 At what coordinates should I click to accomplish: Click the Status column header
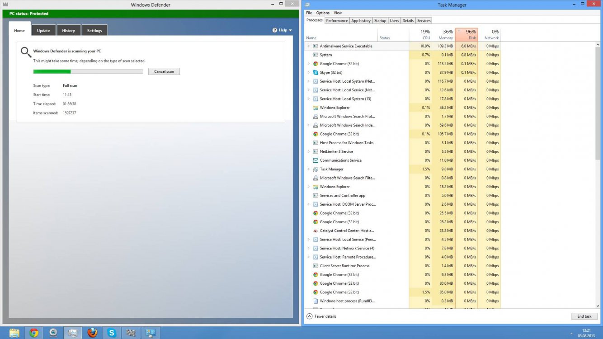pyautogui.click(x=393, y=35)
